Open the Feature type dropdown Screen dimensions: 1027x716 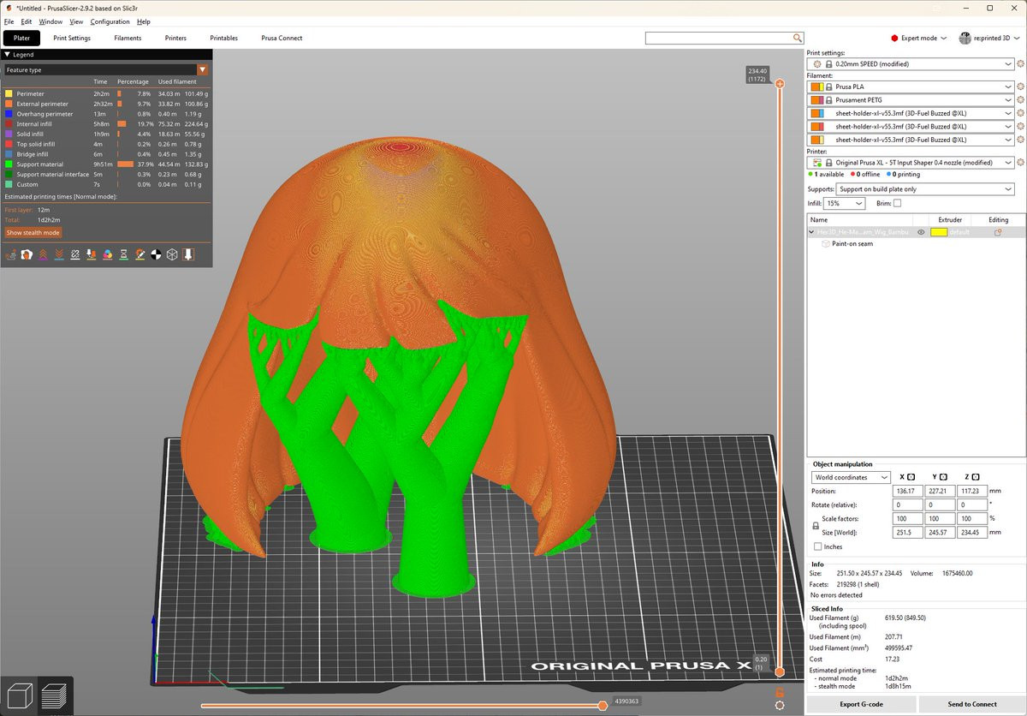[x=106, y=69]
